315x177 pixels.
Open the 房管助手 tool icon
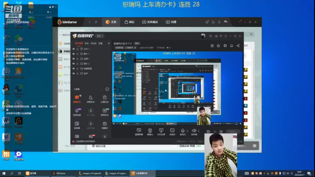[91, 99]
